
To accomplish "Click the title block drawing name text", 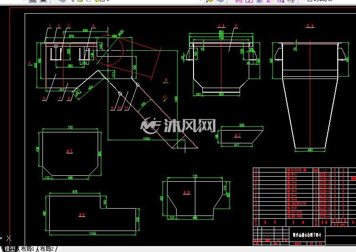I will 307,235.
